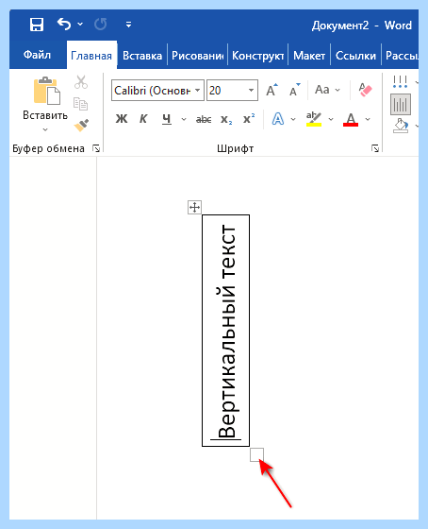Click the gray text direction icon with vertical lines
Screen dimensions: 428x529
(401, 104)
